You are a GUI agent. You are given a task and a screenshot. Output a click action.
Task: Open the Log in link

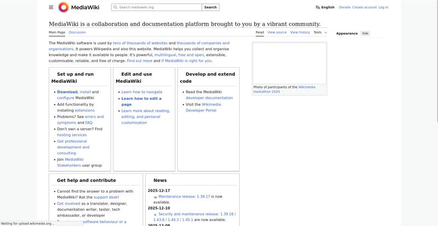click(383, 7)
